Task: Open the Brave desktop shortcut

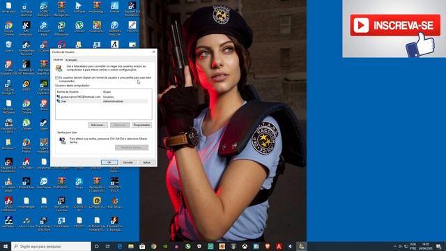Action: pyautogui.click(x=44, y=105)
